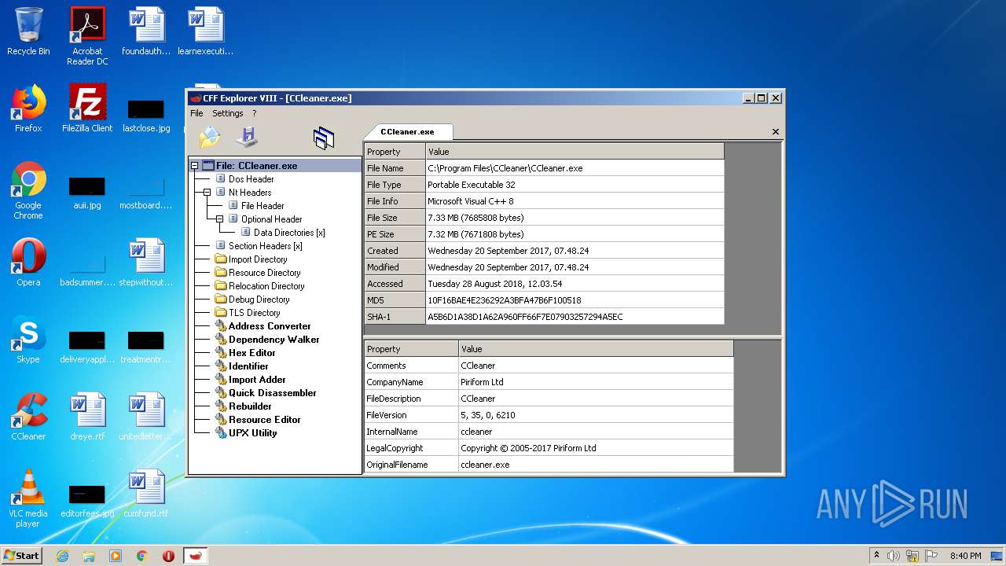The image size is (1006, 566).
Task: Open FileZilla Client desktop shortcut
Action: pos(87,108)
